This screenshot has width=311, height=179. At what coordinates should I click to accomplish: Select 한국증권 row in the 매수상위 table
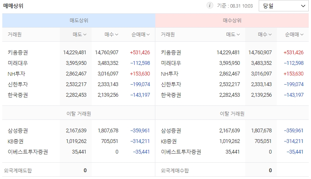[232, 95]
